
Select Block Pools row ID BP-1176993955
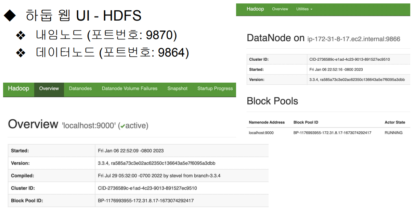click(332, 133)
